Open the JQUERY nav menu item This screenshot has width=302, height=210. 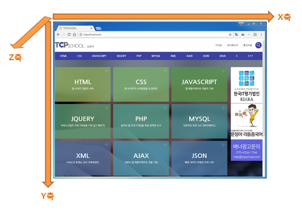click(121, 56)
